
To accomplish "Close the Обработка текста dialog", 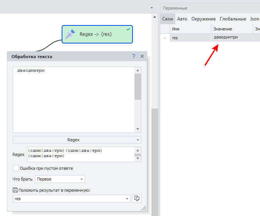I will coord(142,56).
